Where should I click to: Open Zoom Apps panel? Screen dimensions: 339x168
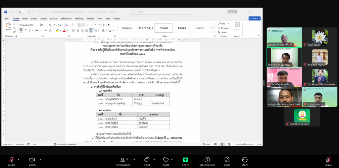point(227,161)
